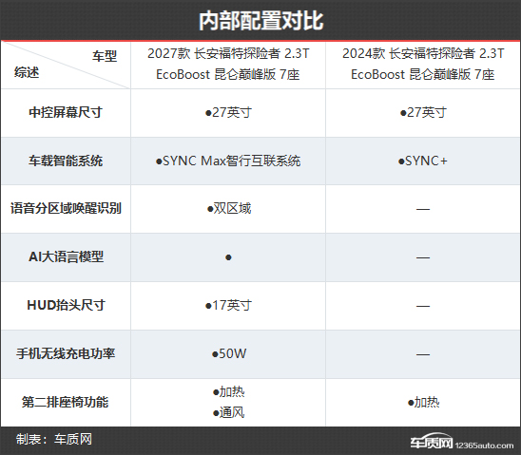Click the 车载智能系统 row label
The image size is (521, 455).
point(66,161)
